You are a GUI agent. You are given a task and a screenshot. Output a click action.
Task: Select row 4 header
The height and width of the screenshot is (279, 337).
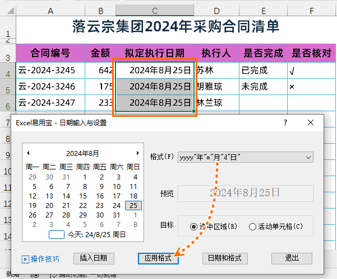coord(8,72)
